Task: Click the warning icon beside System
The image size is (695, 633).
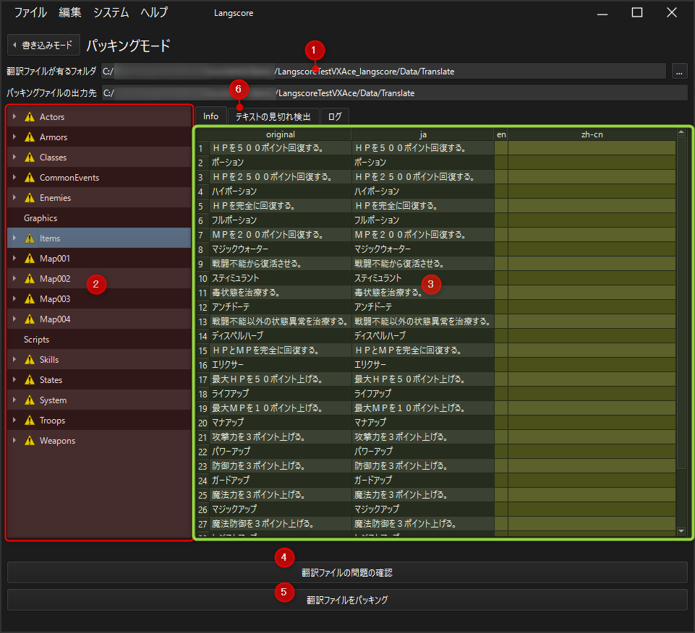Action: tap(30, 400)
